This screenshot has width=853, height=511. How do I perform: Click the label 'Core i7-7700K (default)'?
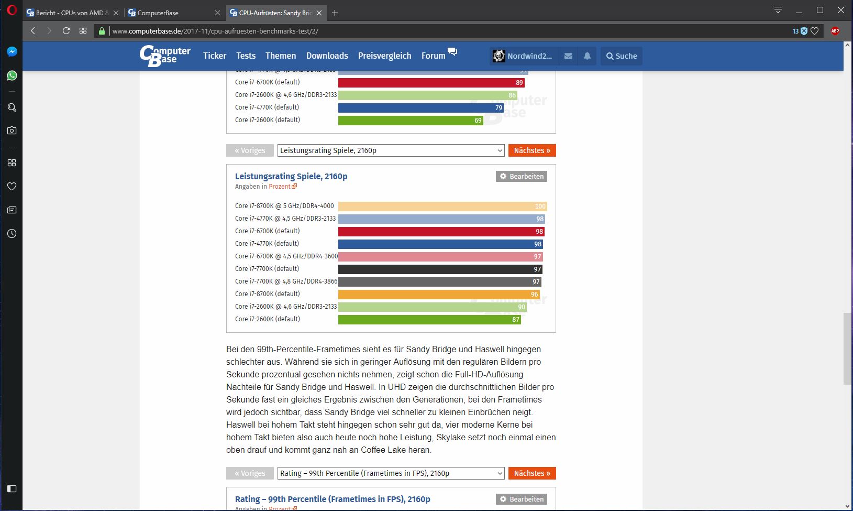click(x=267, y=269)
